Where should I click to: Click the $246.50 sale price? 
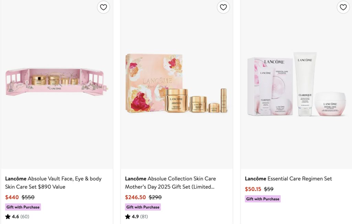pyautogui.click(x=135, y=197)
